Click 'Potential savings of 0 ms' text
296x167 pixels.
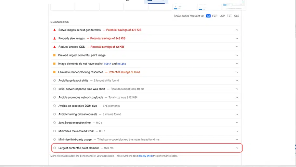pyautogui.click(x=124, y=72)
